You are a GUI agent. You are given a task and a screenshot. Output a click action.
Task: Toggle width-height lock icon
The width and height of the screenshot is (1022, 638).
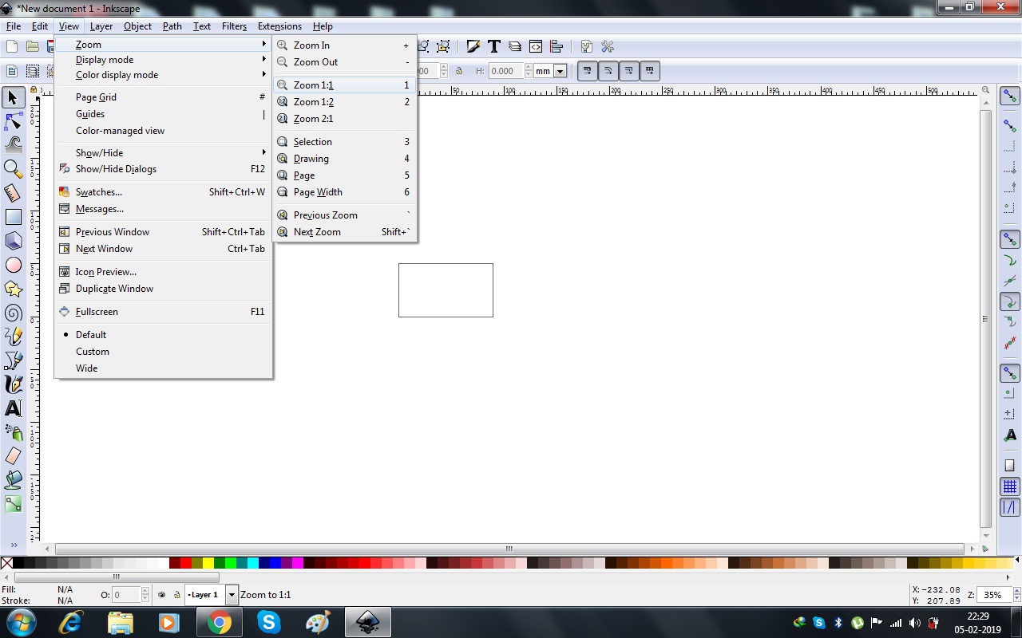[x=458, y=71]
